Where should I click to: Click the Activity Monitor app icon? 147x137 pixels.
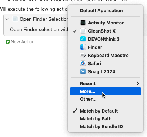(x=83, y=23)
